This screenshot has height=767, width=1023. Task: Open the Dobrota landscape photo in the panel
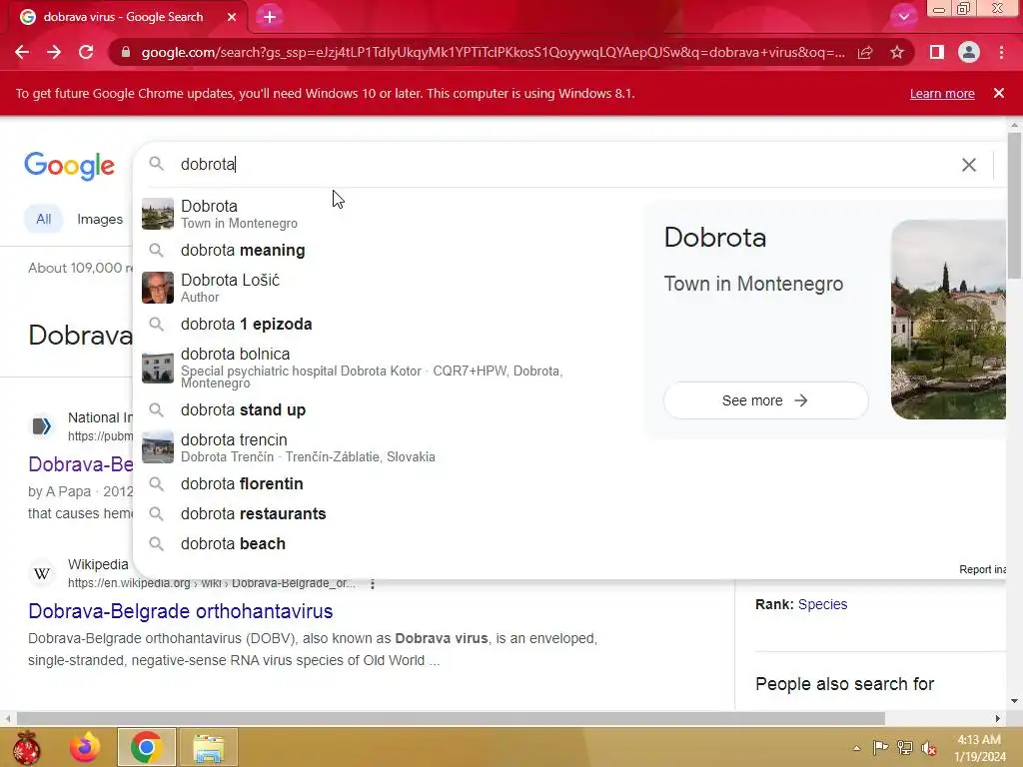pyautogui.click(x=948, y=320)
